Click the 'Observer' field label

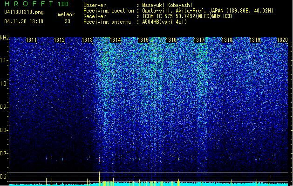coord(95,5)
